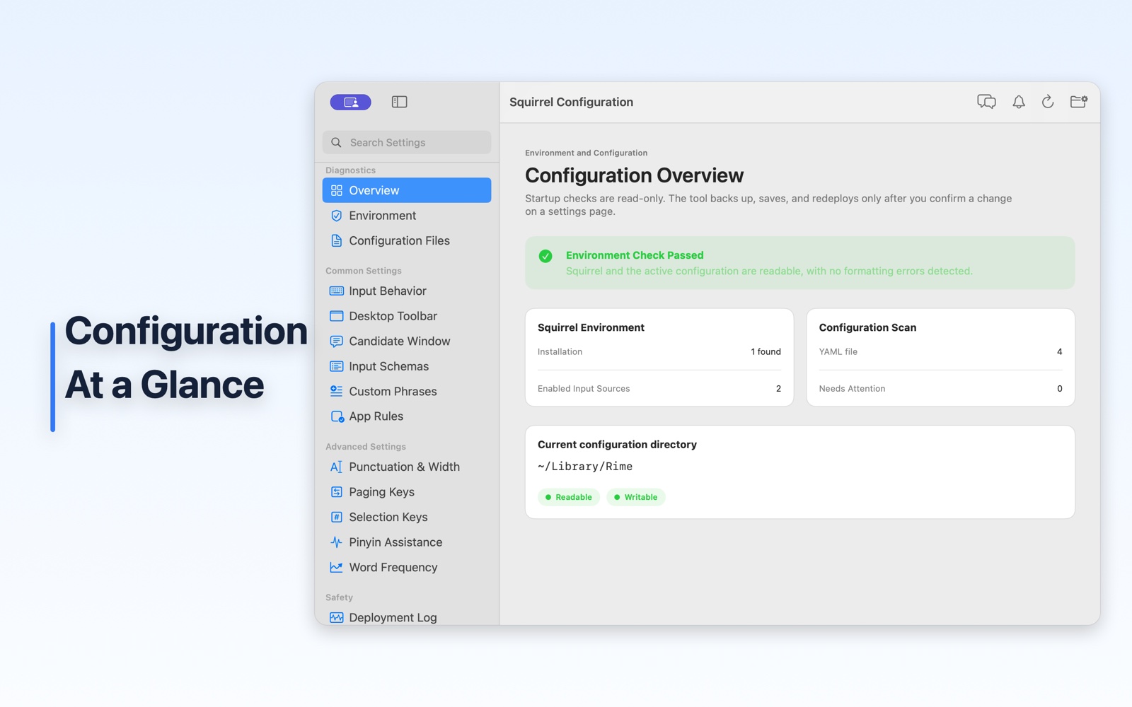1132x707 pixels.
Task: Click the Advanced Settings section label
Action: click(366, 447)
